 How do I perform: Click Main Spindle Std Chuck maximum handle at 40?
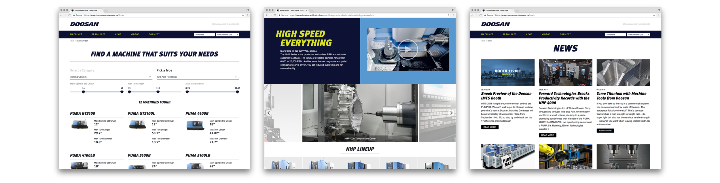point(122,92)
